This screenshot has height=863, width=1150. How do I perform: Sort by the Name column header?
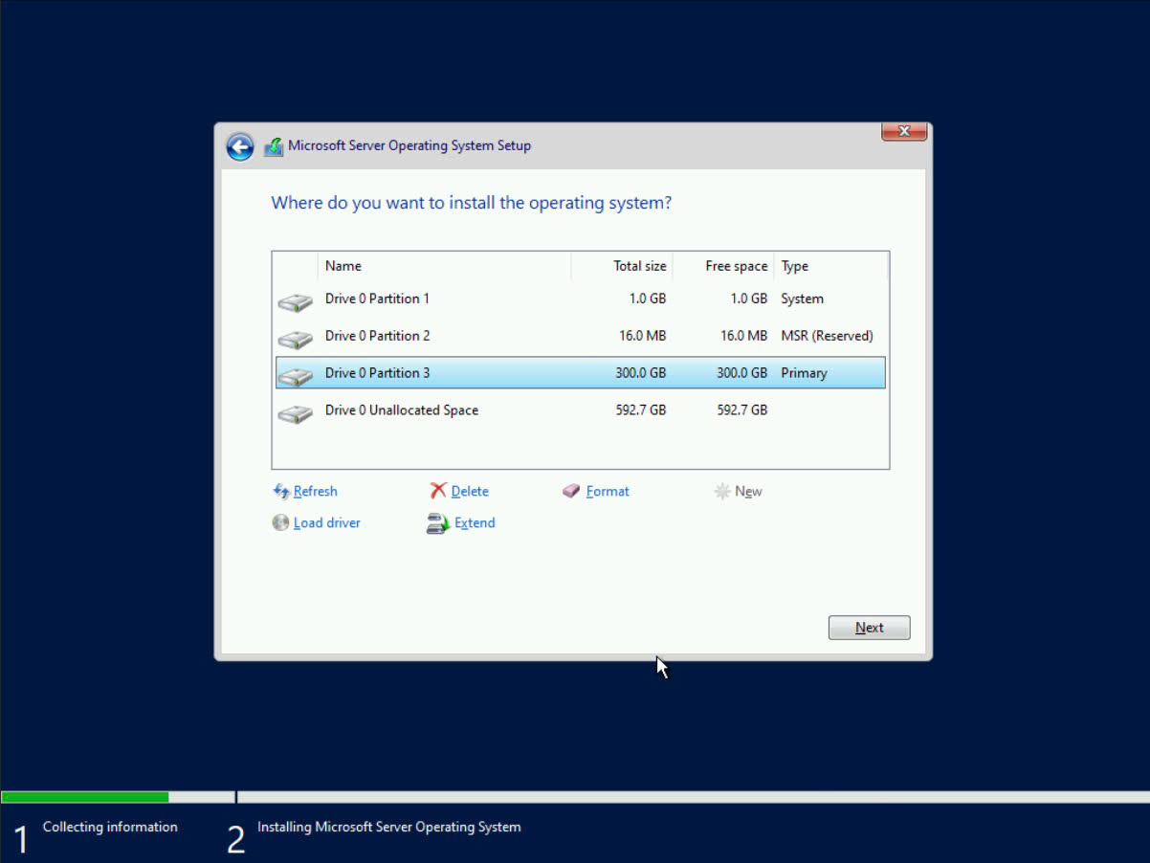[444, 266]
